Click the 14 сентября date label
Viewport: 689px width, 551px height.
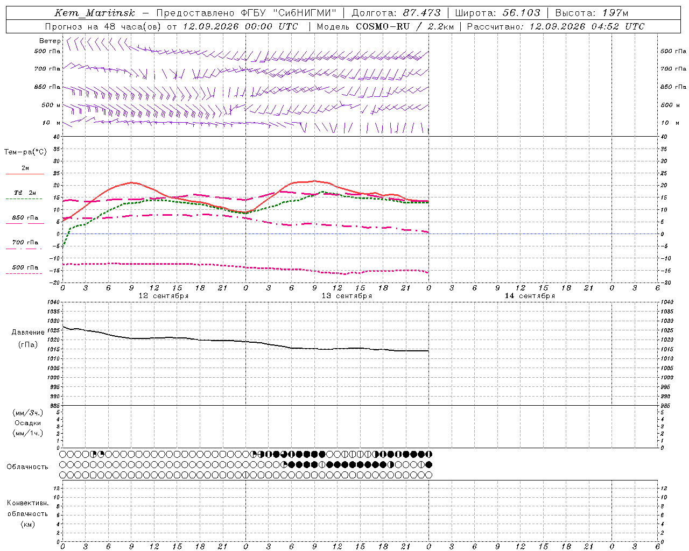pyautogui.click(x=530, y=296)
